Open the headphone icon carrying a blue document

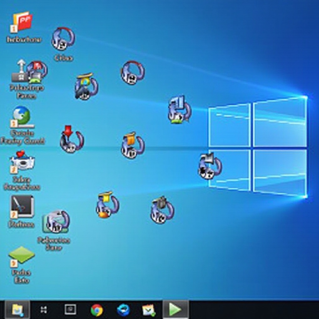point(180,110)
